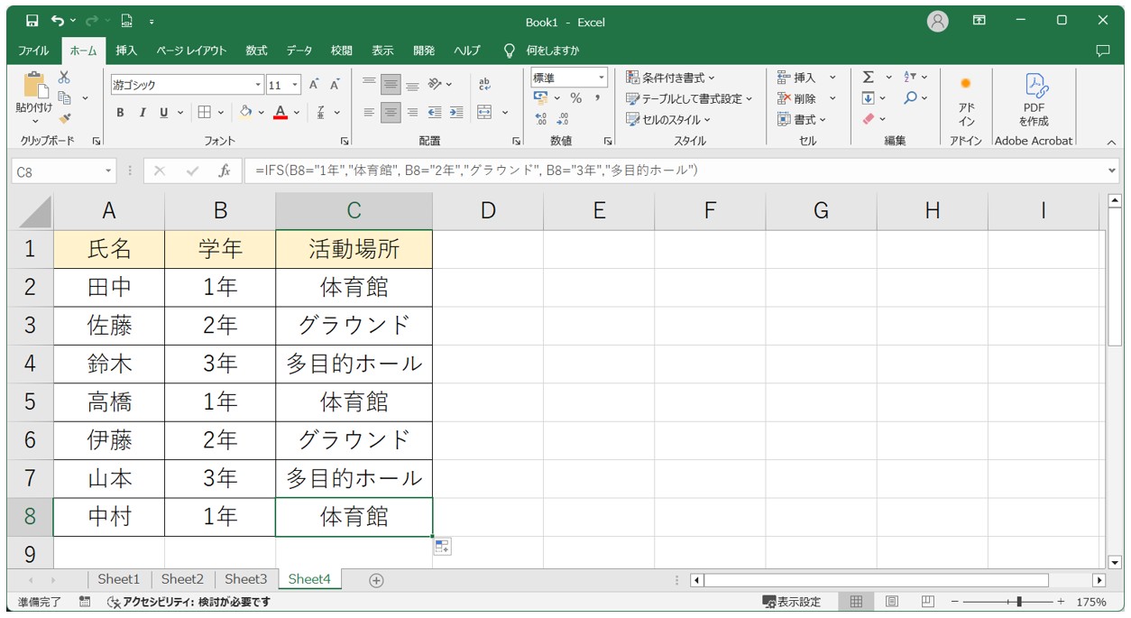The height and width of the screenshot is (618, 1131).
Task: Click Decrease Decimal icon
Action: (563, 118)
